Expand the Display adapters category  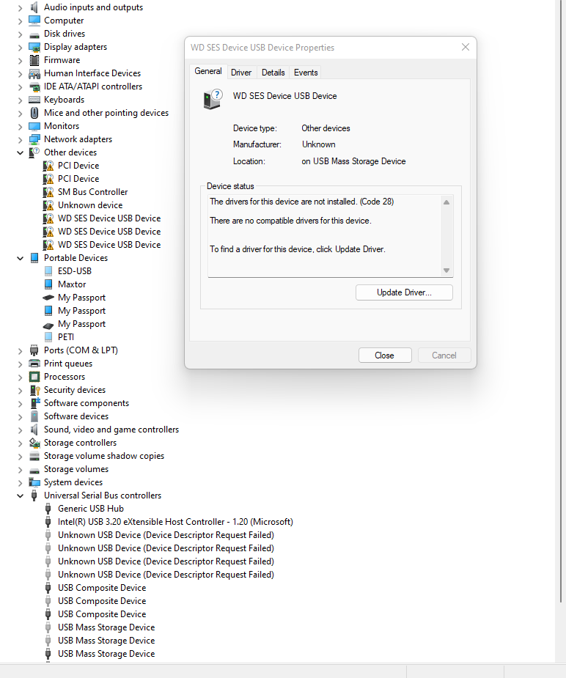(x=20, y=47)
